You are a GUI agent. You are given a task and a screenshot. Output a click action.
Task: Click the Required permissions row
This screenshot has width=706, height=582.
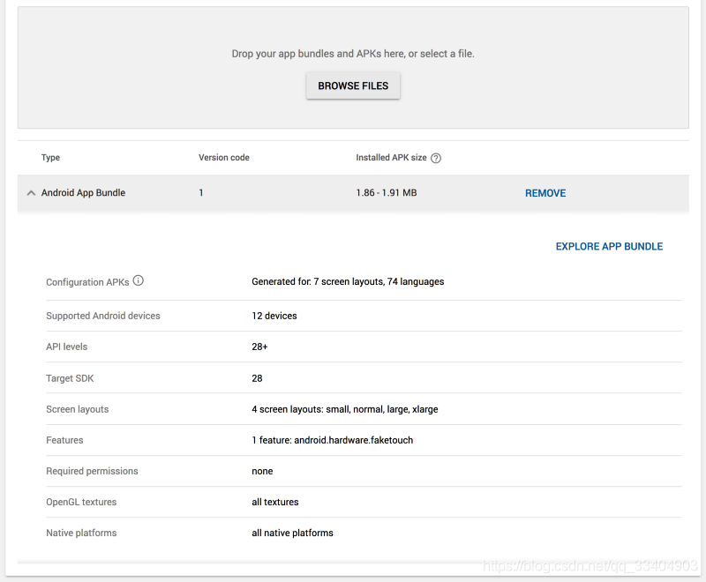(92, 470)
